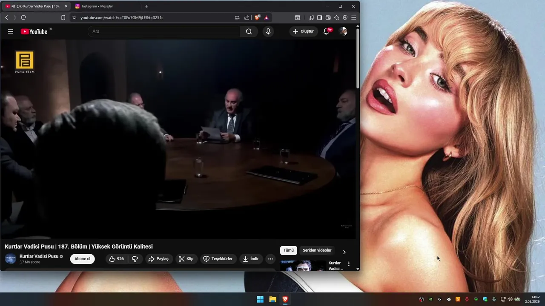This screenshot has height=306, width=545.
Task: Like the video with thumbs up
Action: [117, 259]
